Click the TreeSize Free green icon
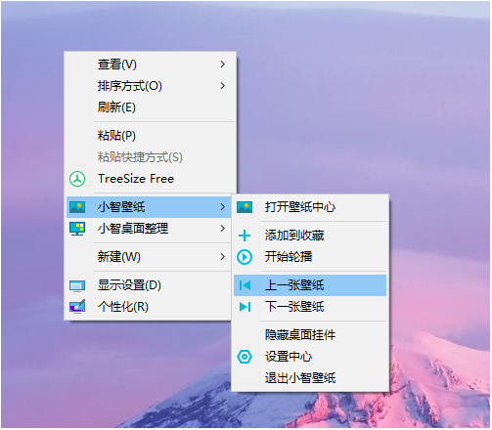 coord(77,179)
